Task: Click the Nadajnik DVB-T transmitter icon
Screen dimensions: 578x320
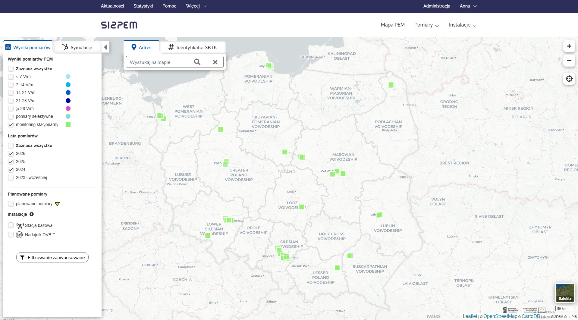Action: (19, 235)
